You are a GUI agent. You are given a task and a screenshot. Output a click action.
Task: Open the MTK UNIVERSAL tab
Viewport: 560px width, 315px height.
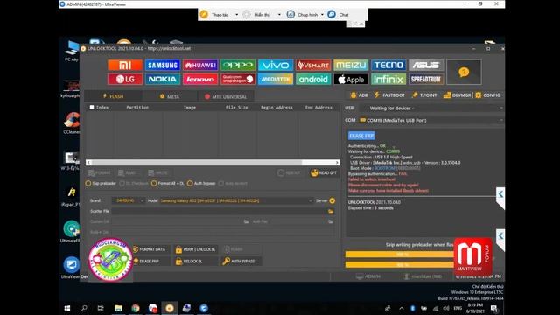coord(226,96)
